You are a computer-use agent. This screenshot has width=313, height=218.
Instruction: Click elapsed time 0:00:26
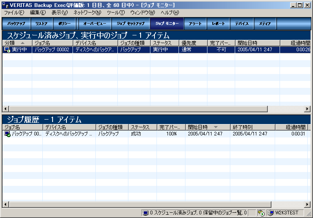tap(303, 50)
